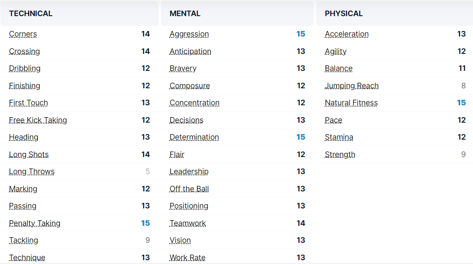
Task: Click the Jumping Reach attribute
Action: click(351, 86)
